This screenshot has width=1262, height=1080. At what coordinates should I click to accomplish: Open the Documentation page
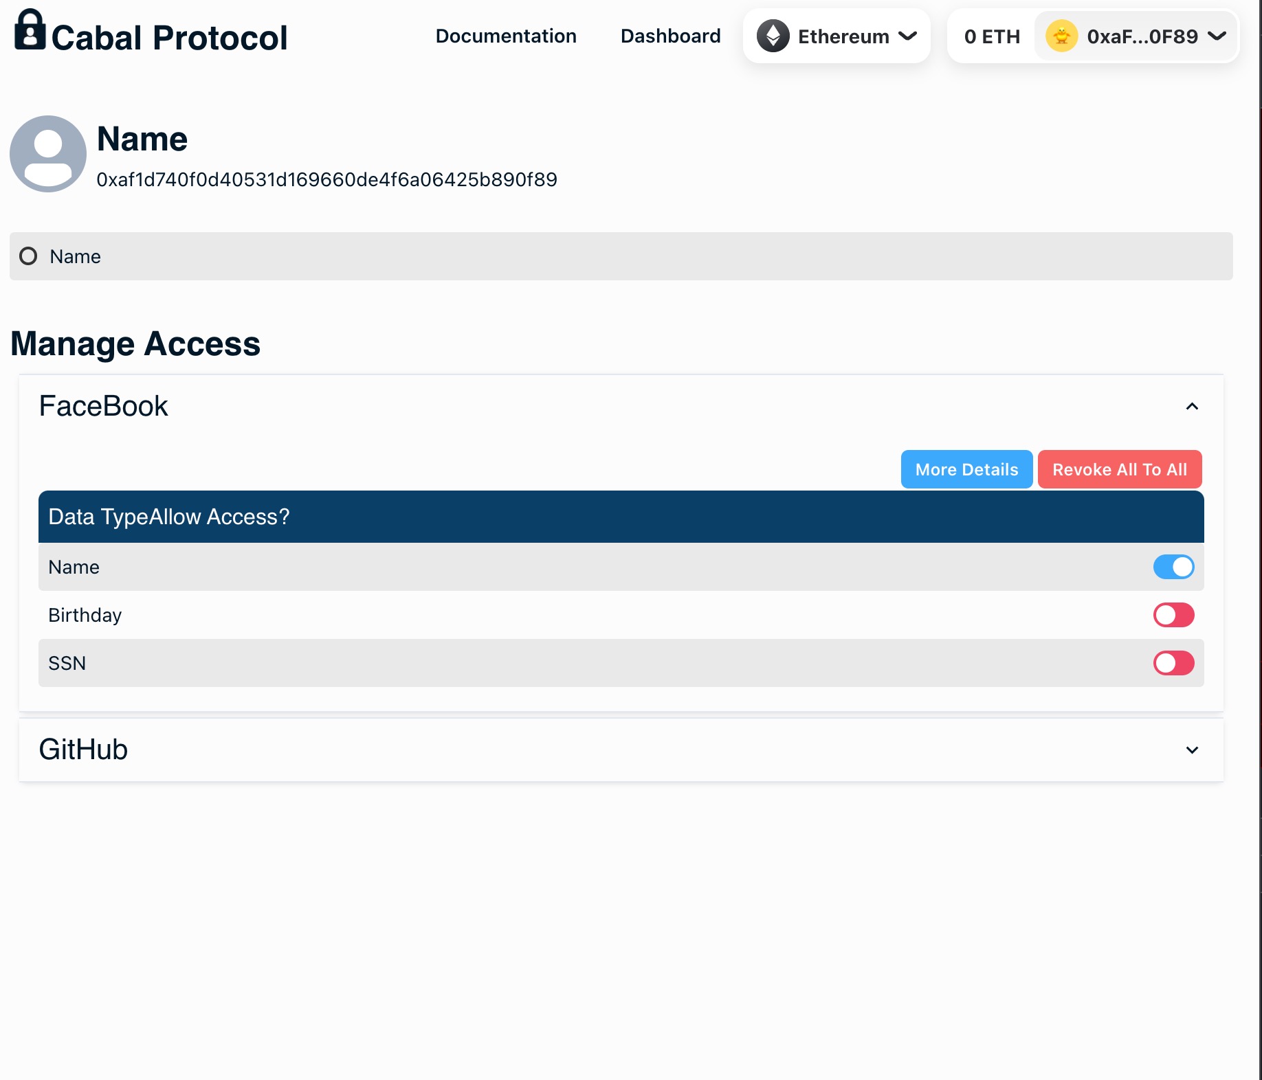point(506,36)
